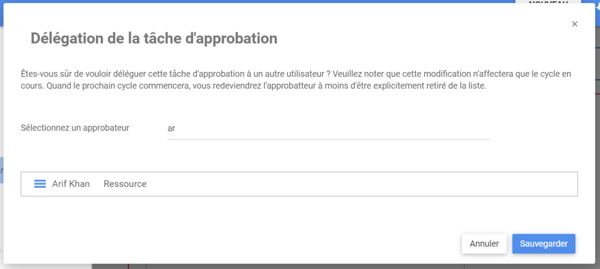Cancel the delegation with Annuler
Image resolution: width=600 pixels, height=269 pixels.
[x=484, y=244]
